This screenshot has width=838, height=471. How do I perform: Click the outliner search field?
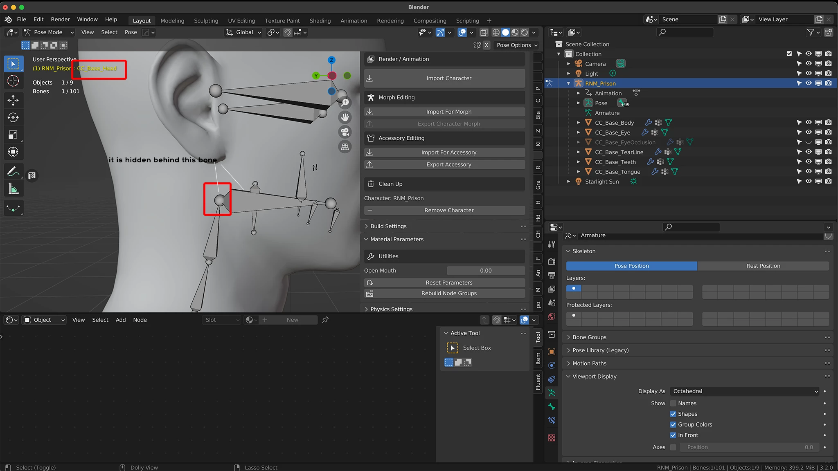click(x=685, y=32)
